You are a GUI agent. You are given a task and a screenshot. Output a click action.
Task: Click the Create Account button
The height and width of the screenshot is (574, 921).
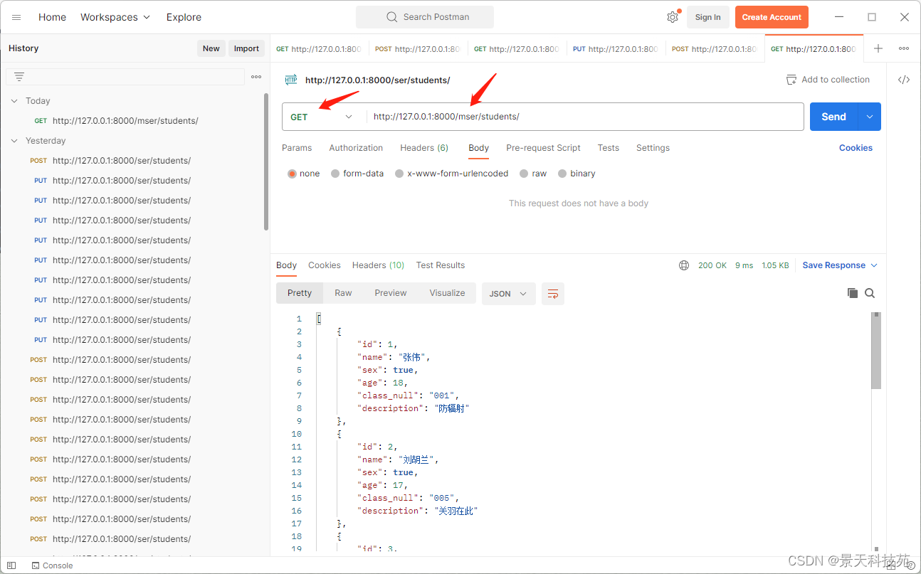click(772, 17)
